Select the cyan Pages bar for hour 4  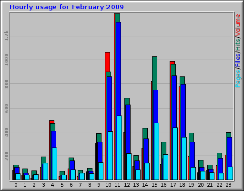coord(54,164)
